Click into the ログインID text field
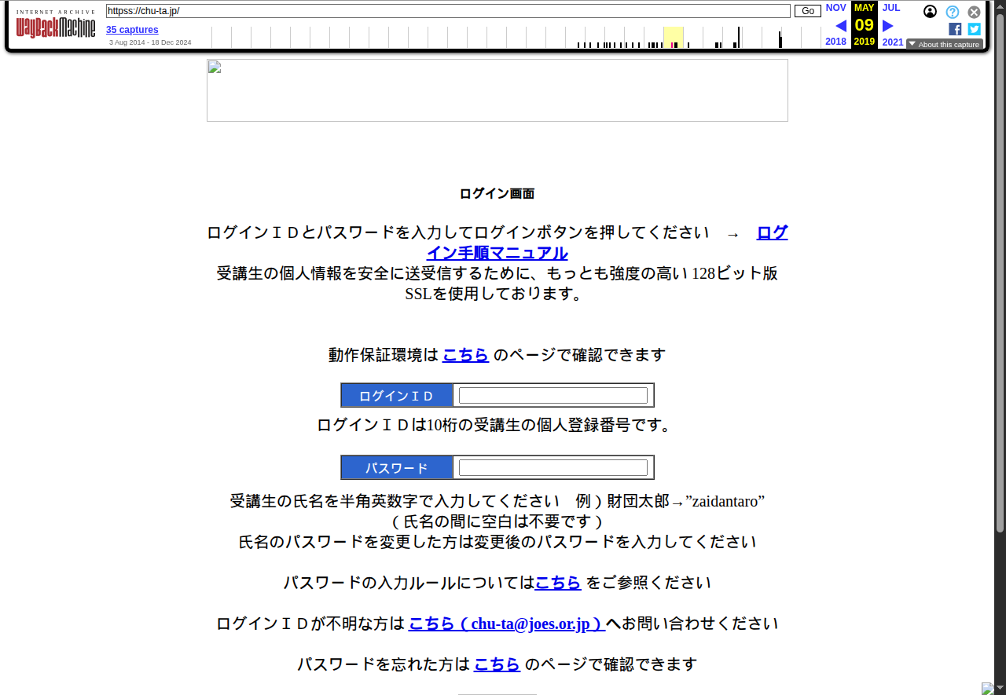This screenshot has width=1006, height=695. (553, 396)
